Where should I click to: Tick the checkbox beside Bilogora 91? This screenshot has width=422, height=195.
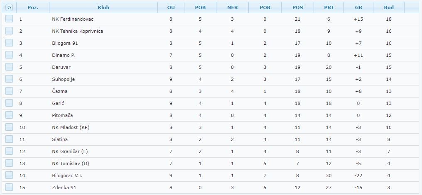tap(9, 43)
